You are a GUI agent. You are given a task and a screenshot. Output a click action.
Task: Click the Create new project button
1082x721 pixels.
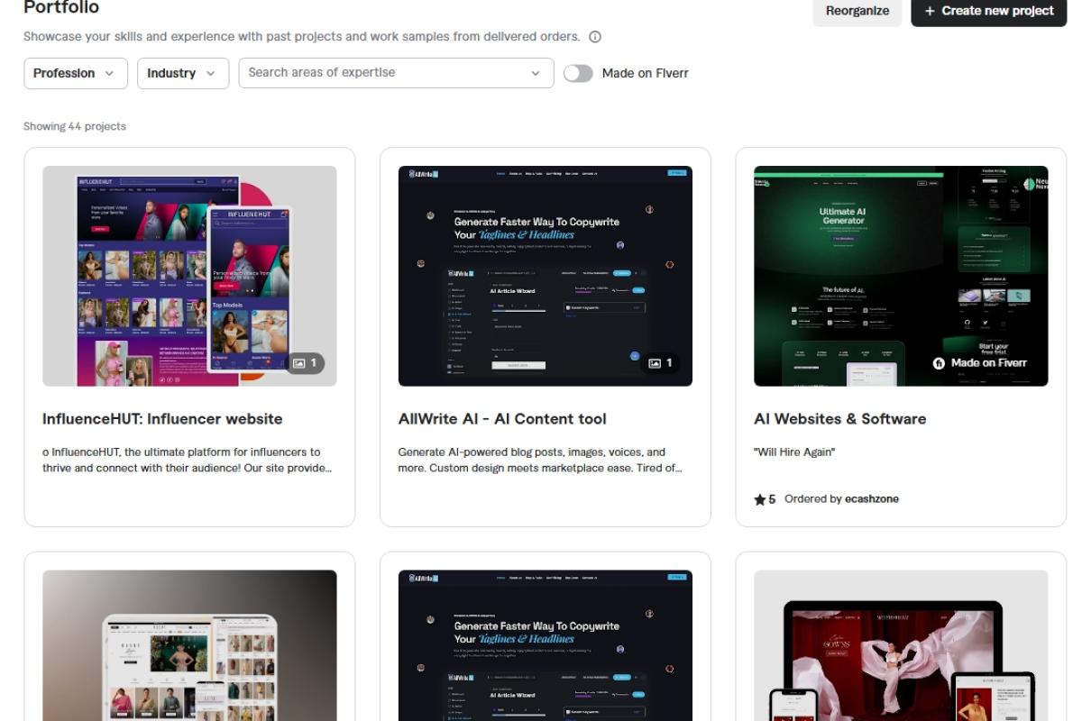click(988, 10)
